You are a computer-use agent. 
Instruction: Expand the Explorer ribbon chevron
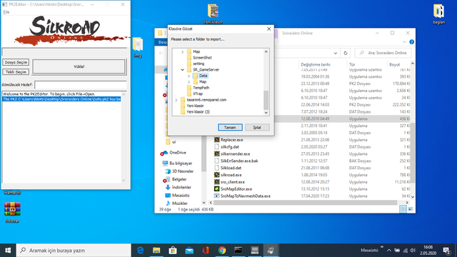[404, 42]
